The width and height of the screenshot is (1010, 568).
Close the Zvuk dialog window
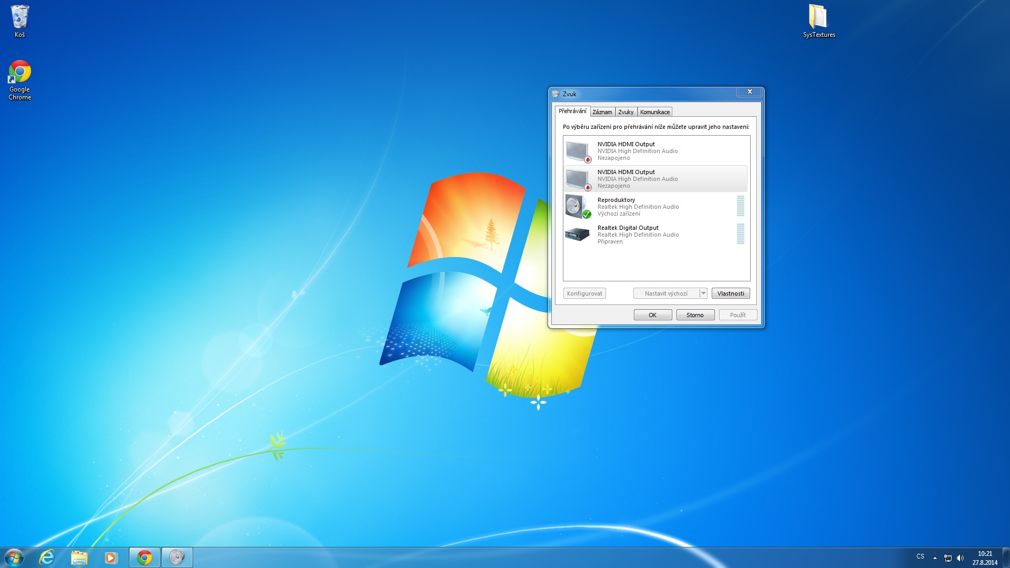pyautogui.click(x=750, y=92)
